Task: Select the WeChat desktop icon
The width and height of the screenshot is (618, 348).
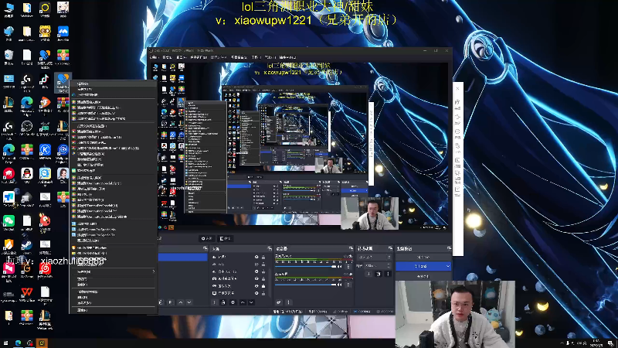Action: pyautogui.click(x=8, y=223)
